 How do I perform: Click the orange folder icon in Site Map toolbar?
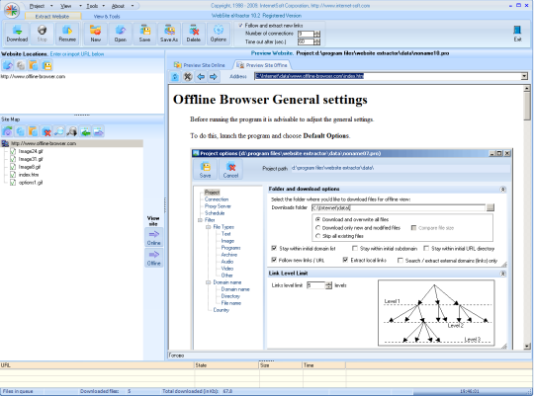coord(33,131)
